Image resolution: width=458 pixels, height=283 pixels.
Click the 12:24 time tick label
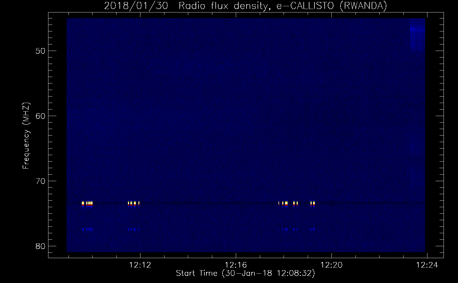click(x=427, y=265)
